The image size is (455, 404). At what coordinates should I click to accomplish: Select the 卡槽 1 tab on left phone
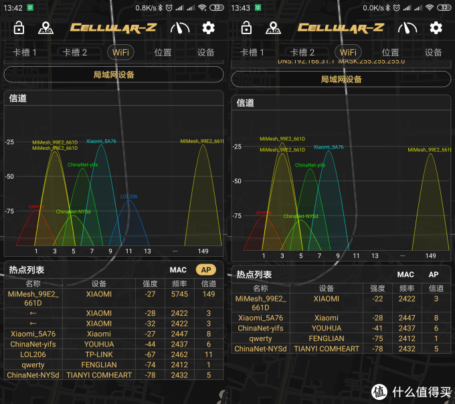tap(25, 52)
